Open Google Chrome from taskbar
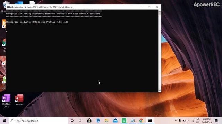The image size is (222, 124). (x=141, y=121)
